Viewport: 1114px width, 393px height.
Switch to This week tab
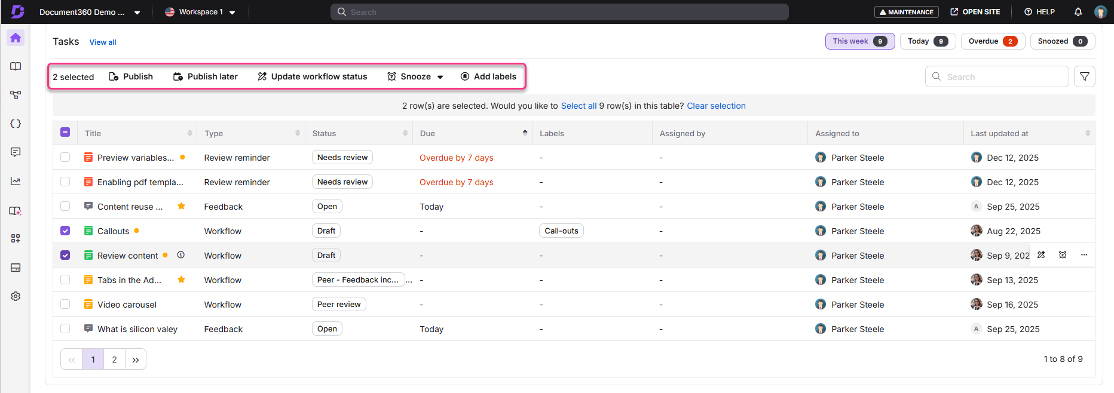click(x=860, y=41)
